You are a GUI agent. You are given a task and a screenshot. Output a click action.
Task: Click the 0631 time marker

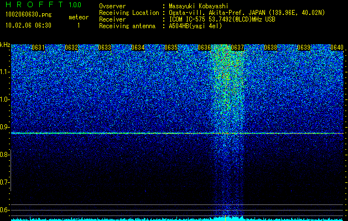(x=38, y=48)
